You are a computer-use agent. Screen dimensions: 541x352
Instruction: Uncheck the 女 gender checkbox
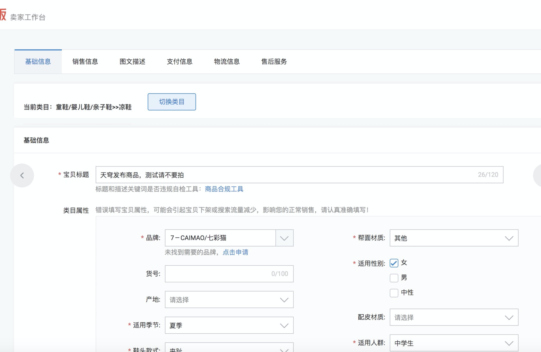[x=394, y=263]
